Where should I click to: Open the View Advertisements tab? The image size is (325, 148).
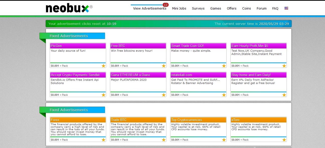(150, 8)
